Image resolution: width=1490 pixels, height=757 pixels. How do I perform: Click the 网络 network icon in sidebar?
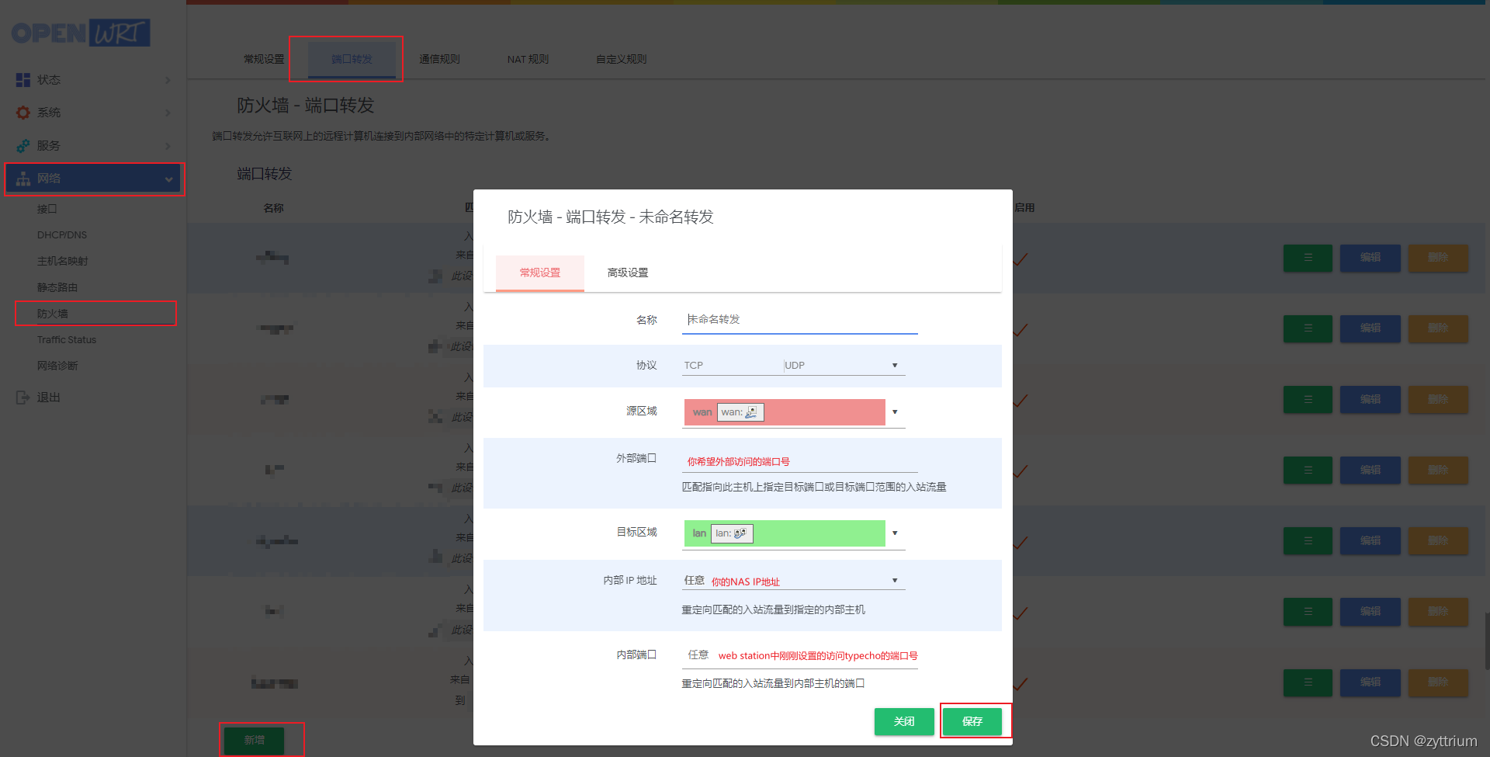tap(23, 179)
